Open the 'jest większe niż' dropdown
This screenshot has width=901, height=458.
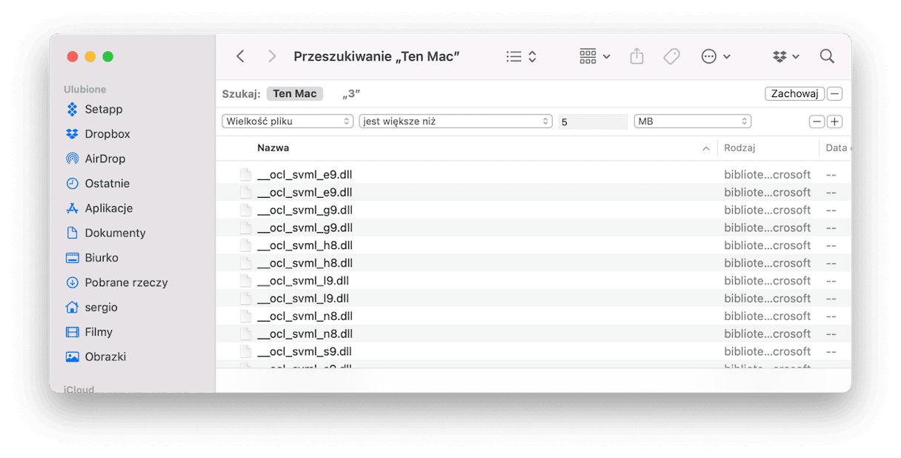pyautogui.click(x=456, y=122)
